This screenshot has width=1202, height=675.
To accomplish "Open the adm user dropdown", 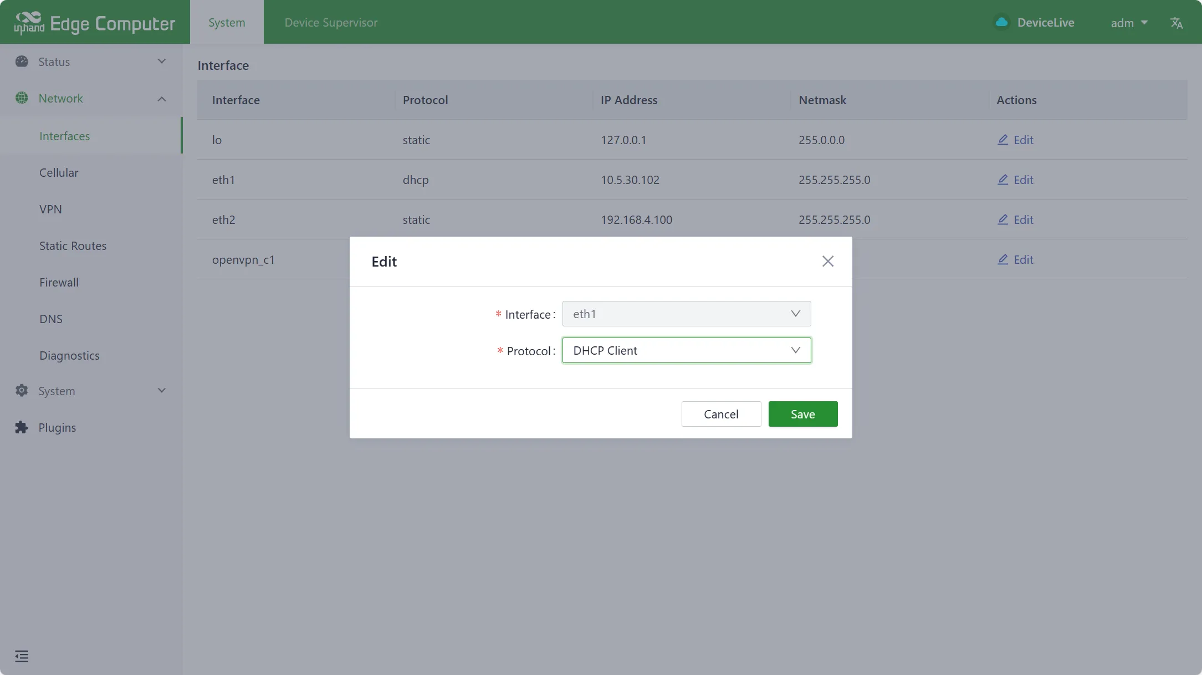I will click(x=1129, y=23).
